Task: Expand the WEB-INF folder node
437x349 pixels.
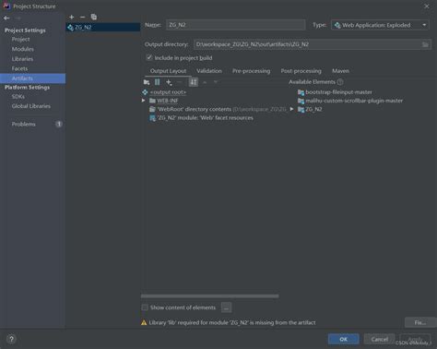Action: 144,101
